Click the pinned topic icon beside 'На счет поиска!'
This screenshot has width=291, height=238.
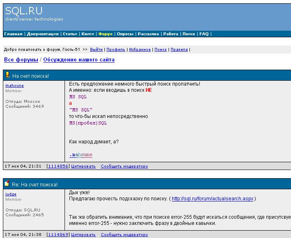point(7,75)
